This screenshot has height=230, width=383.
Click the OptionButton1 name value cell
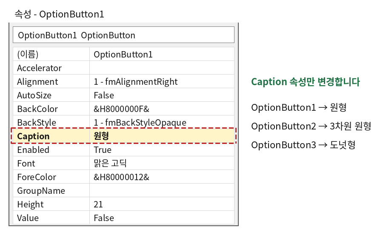162,54
